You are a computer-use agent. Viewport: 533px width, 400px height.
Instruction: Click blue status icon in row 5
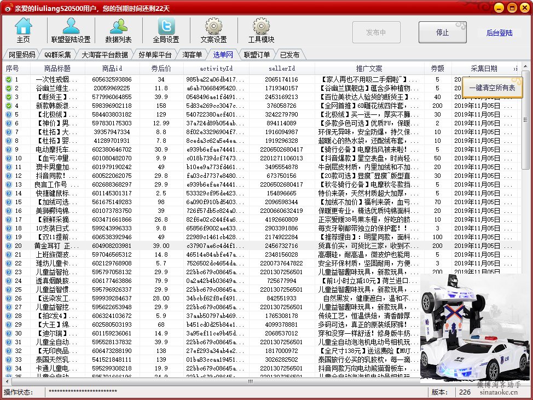coord(9,114)
